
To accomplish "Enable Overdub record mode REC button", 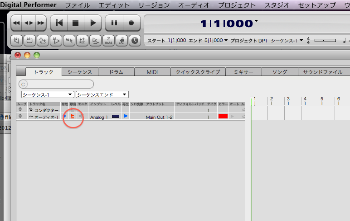I will (x=82, y=41).
